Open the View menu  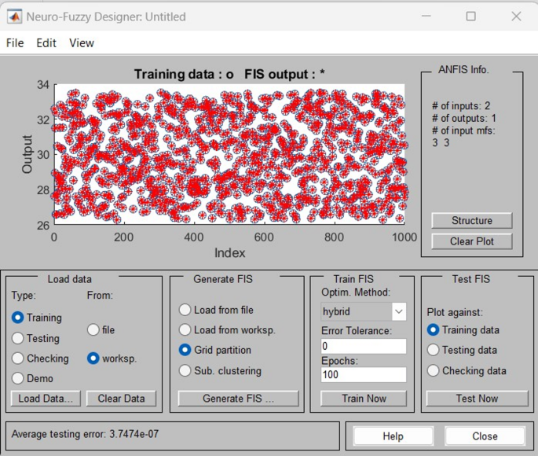tap(81, 43)
